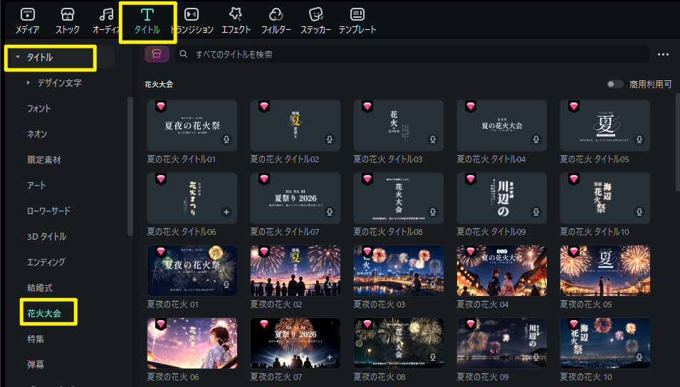The image size is (680, 387).
Task: Select ネオン category in sidebar
Action: coord(37,134)
